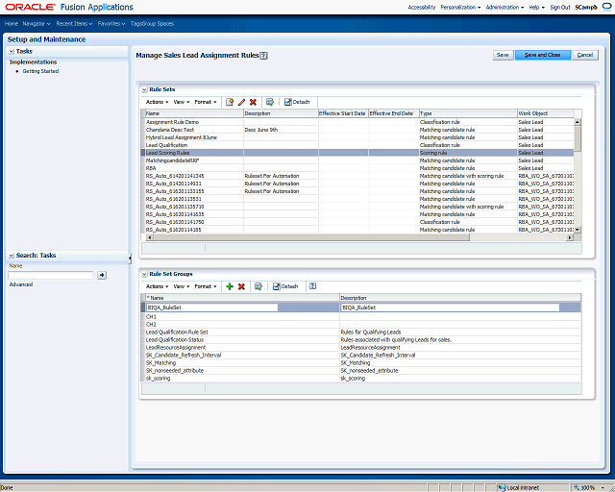The width and height of the screenshot is (615, 492).
Task: Click the panel splitter collapse arrow
Action: coord(130,258)
